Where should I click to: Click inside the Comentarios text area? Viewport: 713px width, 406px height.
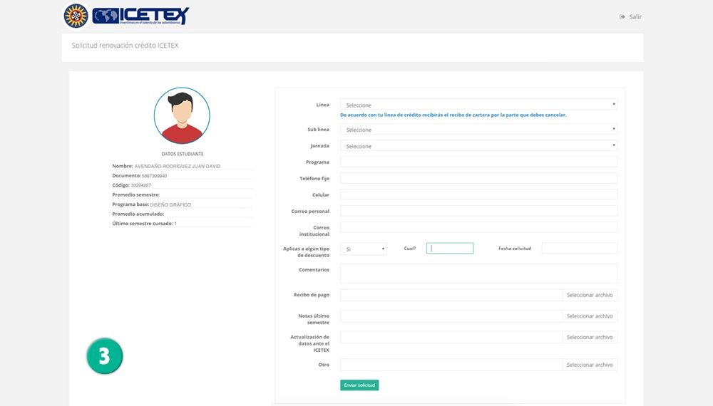click(478, 274)
